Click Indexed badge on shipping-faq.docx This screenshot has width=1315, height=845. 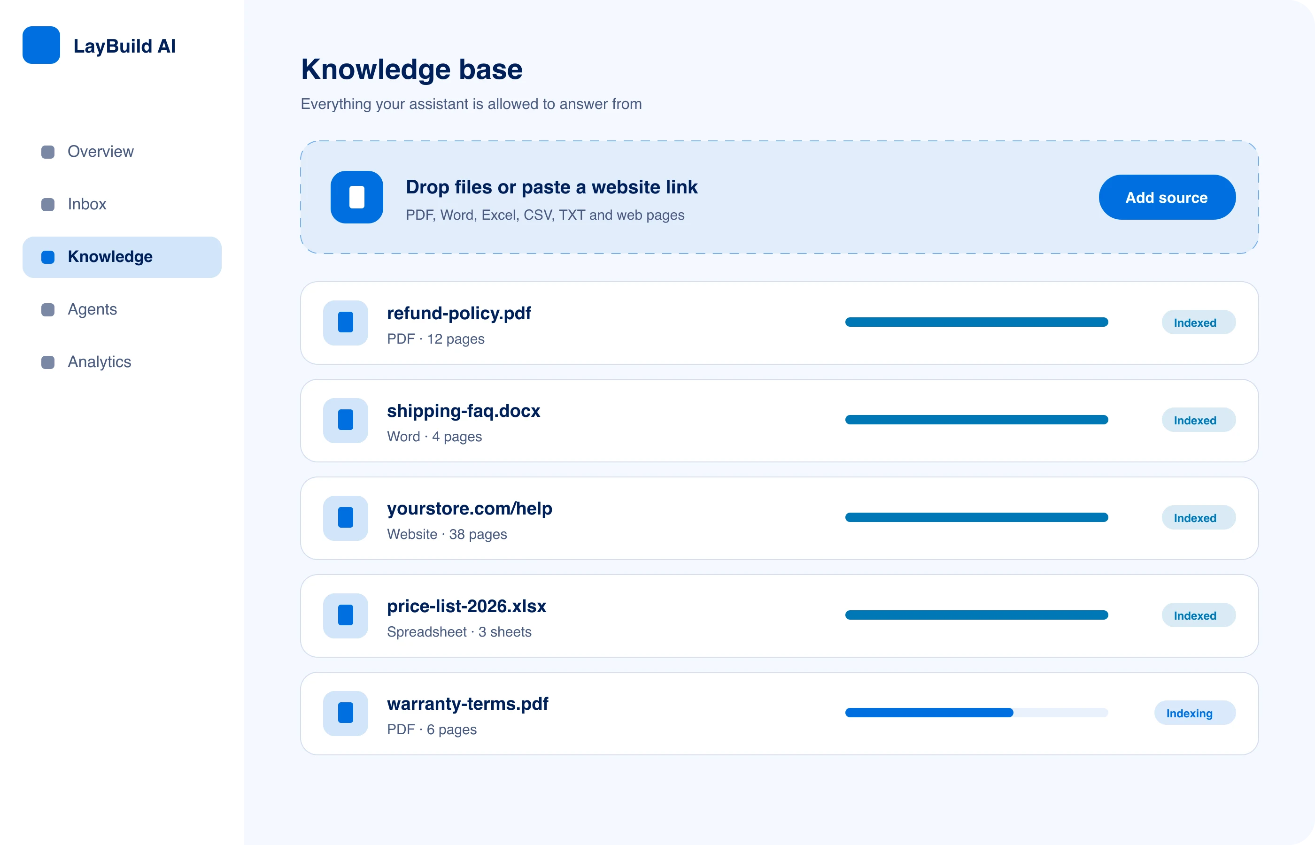[1199, 420]
